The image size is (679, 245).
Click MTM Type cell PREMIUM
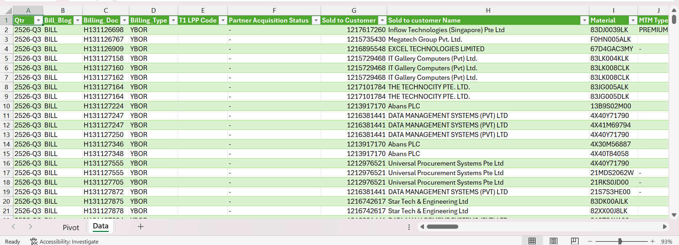pyautogui.click(x=653, y=30)
